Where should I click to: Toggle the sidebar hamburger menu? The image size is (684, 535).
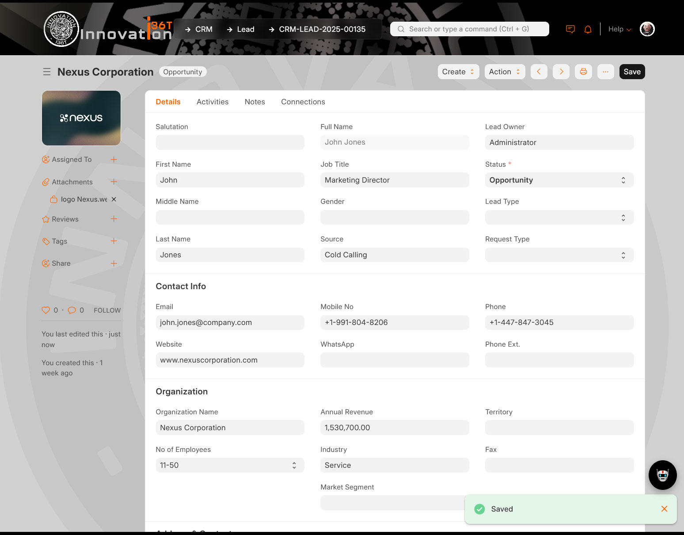click(47, 72)
